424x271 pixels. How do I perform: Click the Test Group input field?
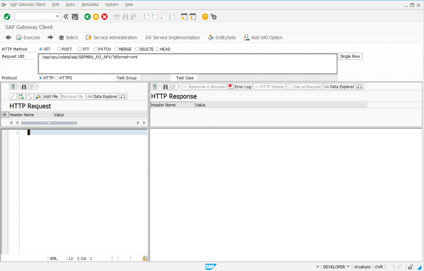pos(156,78)
